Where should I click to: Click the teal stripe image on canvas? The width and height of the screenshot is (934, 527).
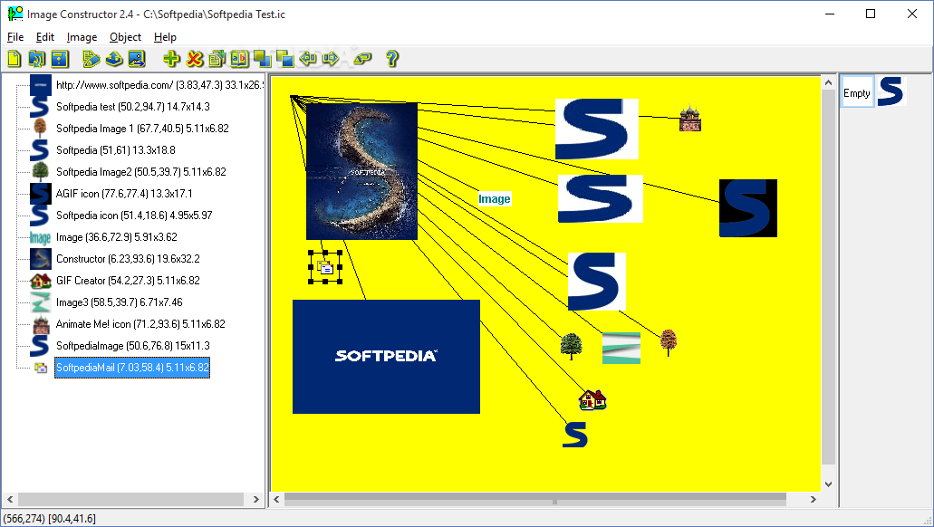click(621, 349)
